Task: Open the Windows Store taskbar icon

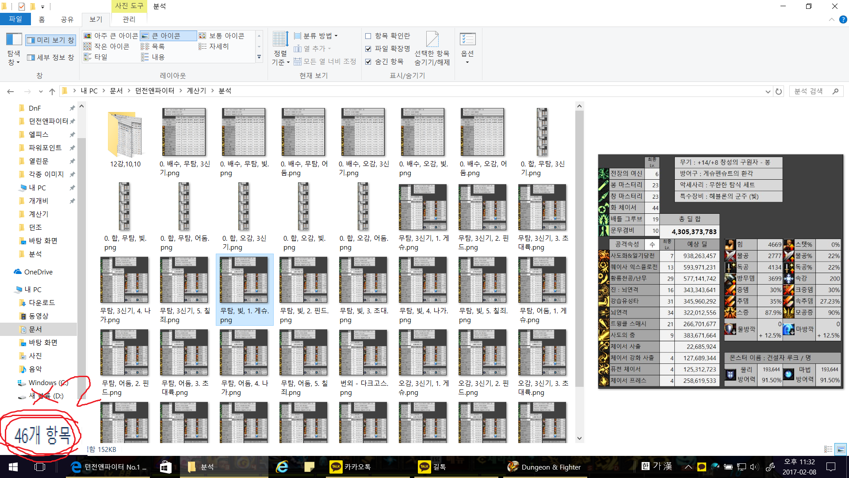Action: (165, 467)
